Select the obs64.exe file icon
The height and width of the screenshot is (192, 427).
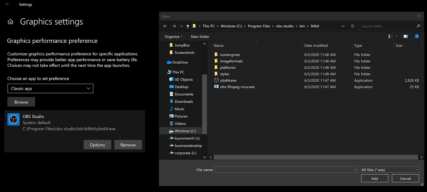click(x=216, y=81)
